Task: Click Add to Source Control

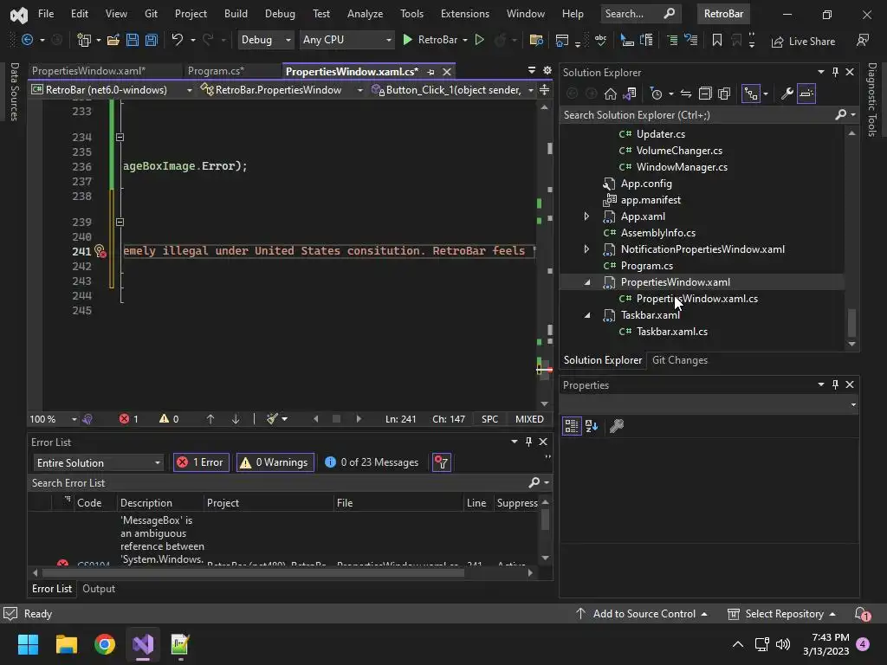Action: 642,614
